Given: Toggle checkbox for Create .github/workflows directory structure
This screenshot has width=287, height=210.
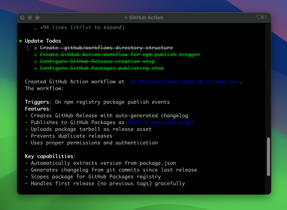Looking at the screenshot, I should point(35,48).
